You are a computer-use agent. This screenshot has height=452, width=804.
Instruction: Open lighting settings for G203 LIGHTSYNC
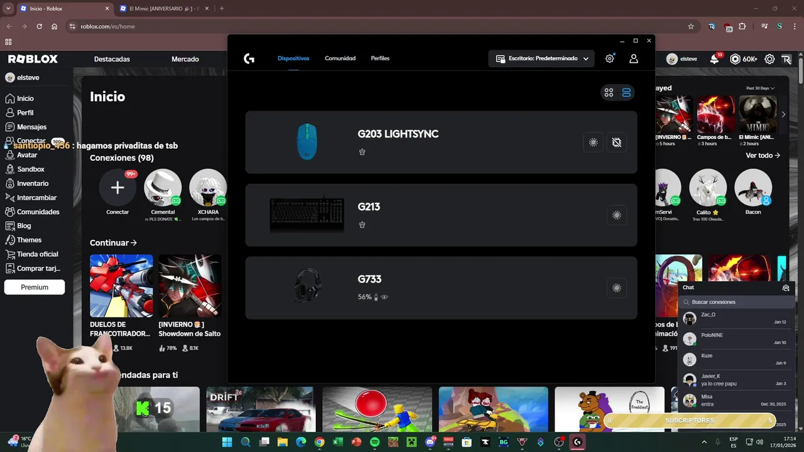pos(593,143)
